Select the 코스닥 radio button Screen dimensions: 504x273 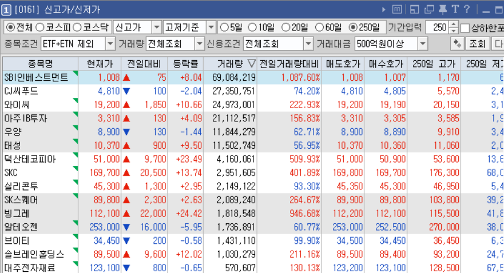pos(77,27)
